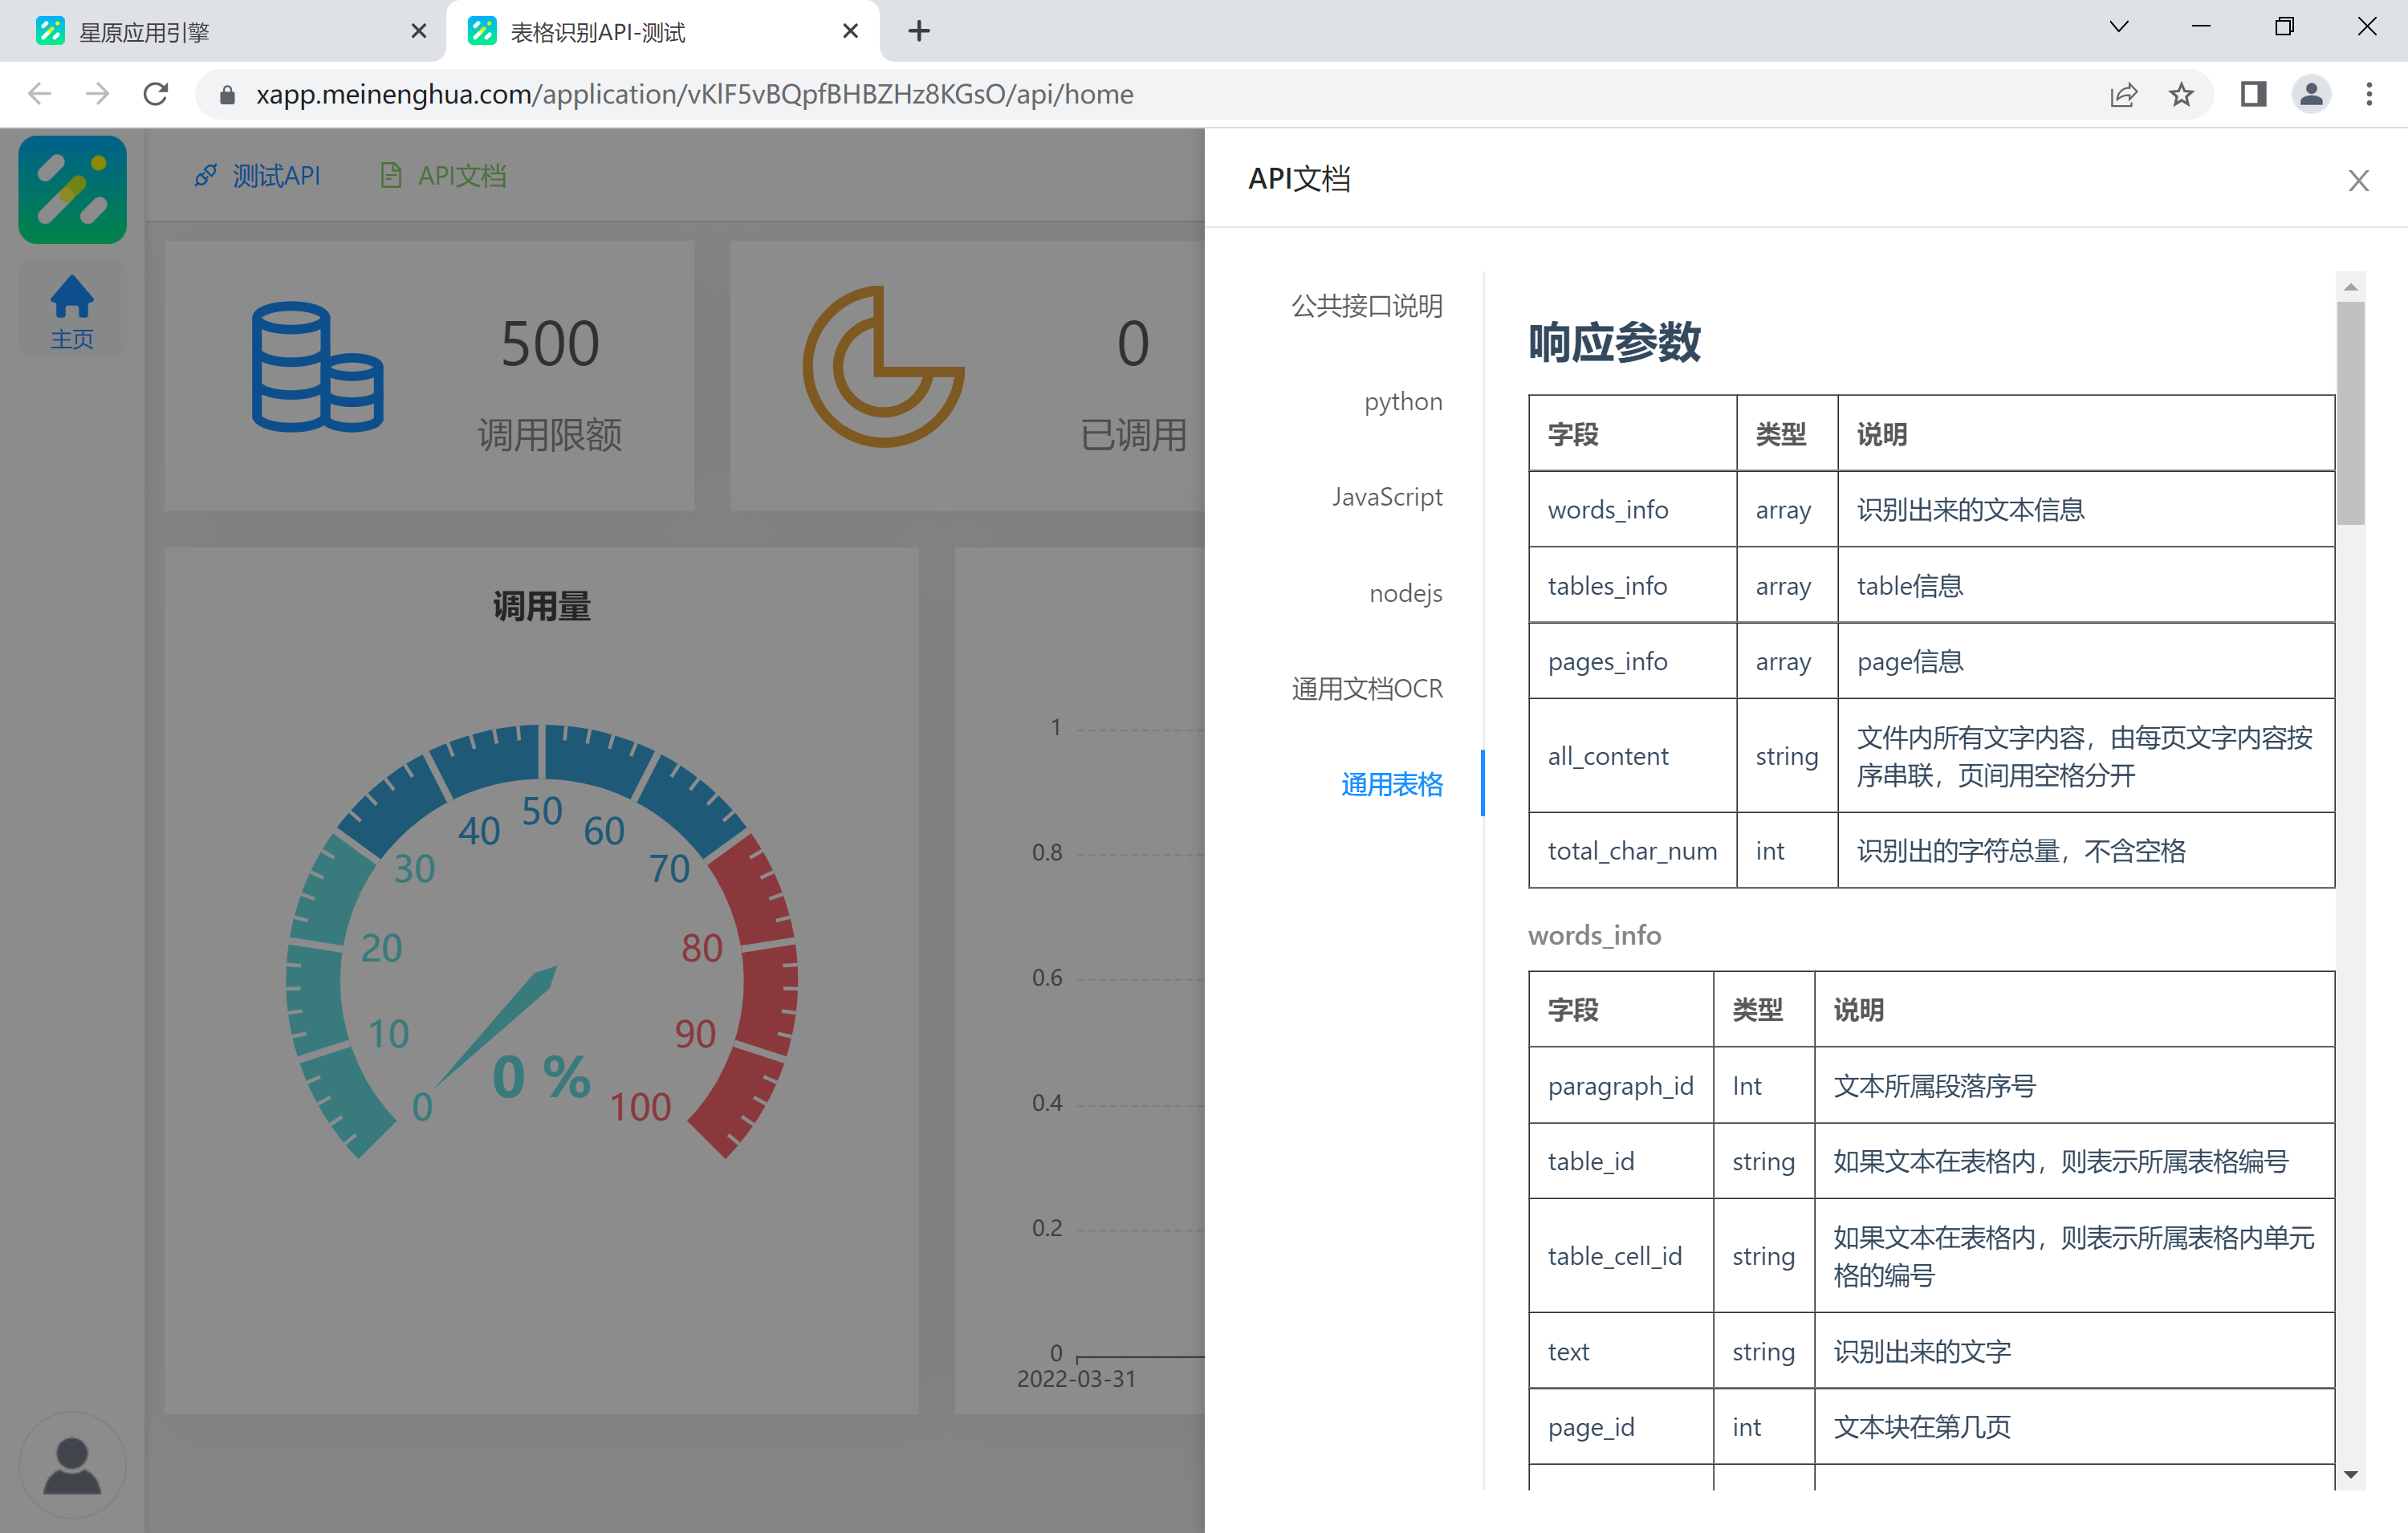Click the user avatar at sidebar bottom
2408x1533 pixels.
point(72,1464)
